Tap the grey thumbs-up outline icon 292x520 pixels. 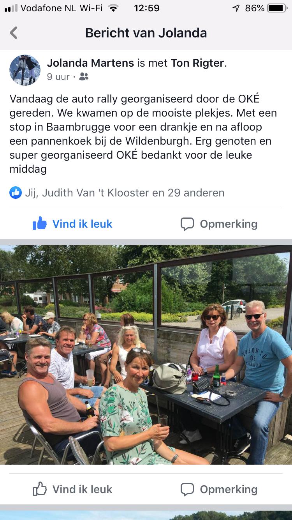pos(40,489)
